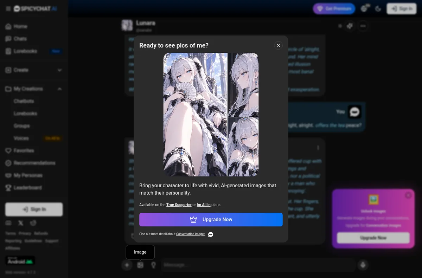The width and height of the screenshot is (422, 278).
Task: Open the three-dot menu in chat header
Action: pyautogui.click(x=363, y=26)
